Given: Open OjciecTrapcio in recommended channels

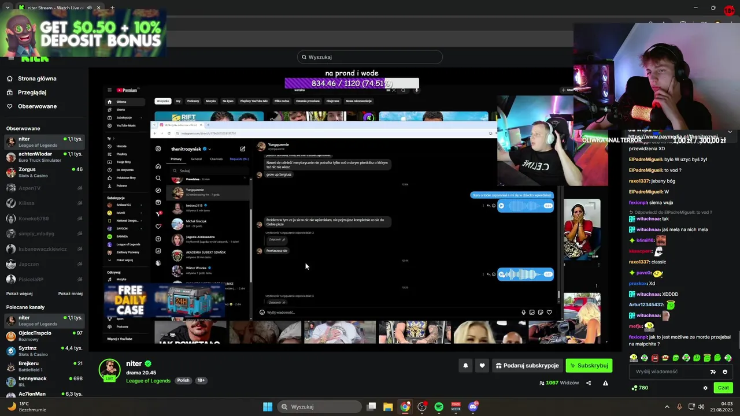Looking at the screenshot, I should tap(44, 336).
